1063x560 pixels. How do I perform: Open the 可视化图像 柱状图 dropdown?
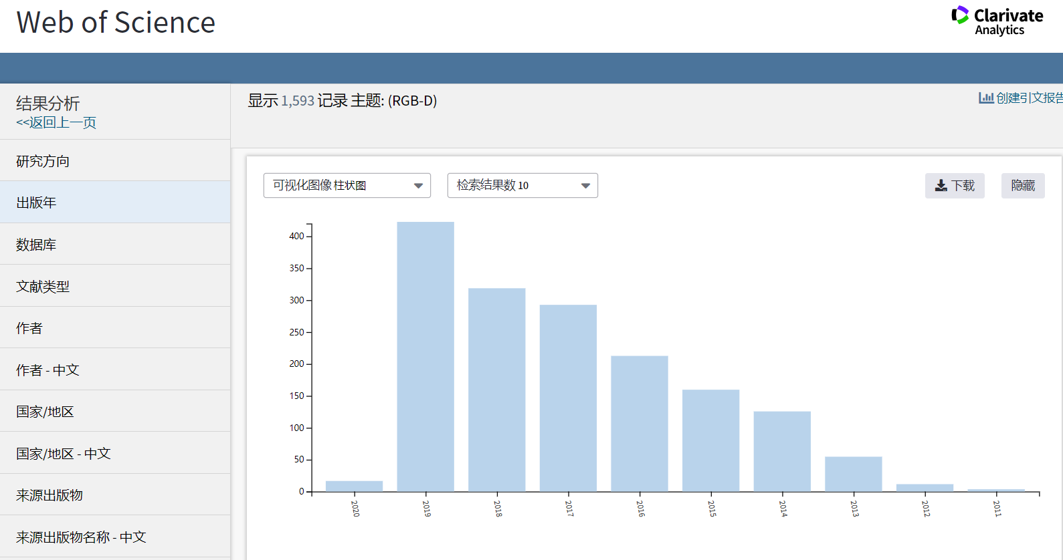tap(347, 185)
